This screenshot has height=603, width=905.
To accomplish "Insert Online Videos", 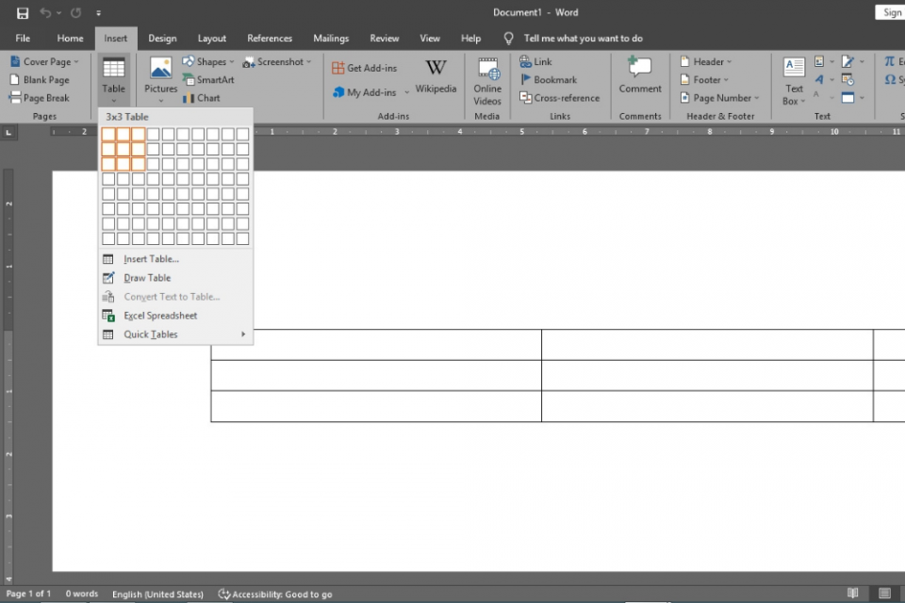I will [487, 81].
